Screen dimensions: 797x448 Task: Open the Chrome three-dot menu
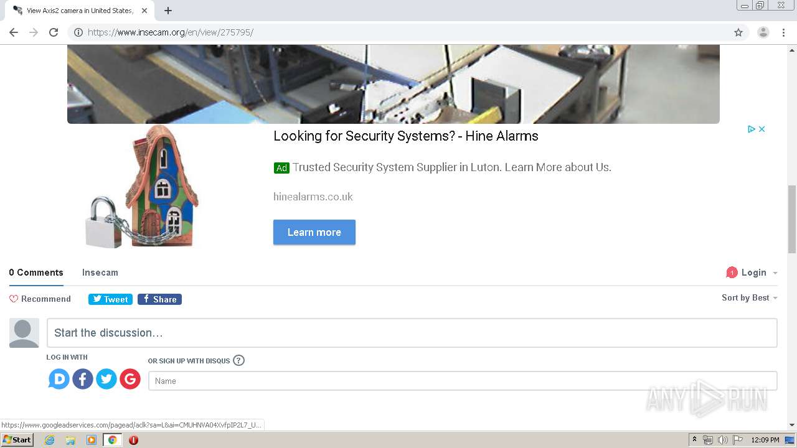[784, 32]
